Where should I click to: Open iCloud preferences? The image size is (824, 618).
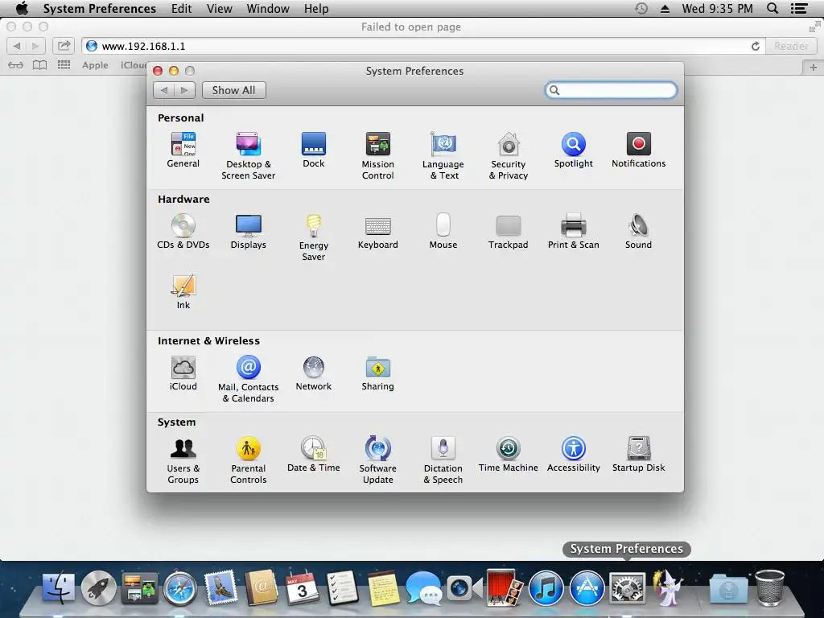[x=183, y=373]
